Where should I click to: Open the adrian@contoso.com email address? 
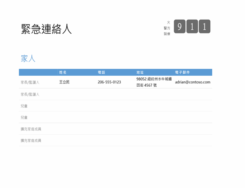coord(192,82)
